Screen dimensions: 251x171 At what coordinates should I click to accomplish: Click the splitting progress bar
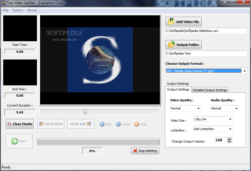pos(98,142)
